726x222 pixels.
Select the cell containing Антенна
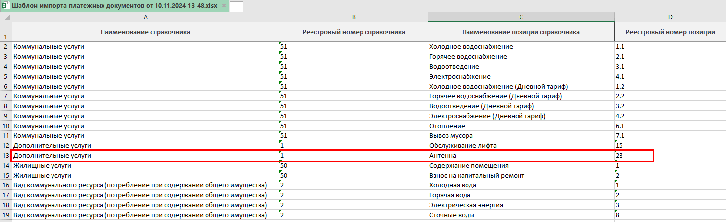coord(521,156)
